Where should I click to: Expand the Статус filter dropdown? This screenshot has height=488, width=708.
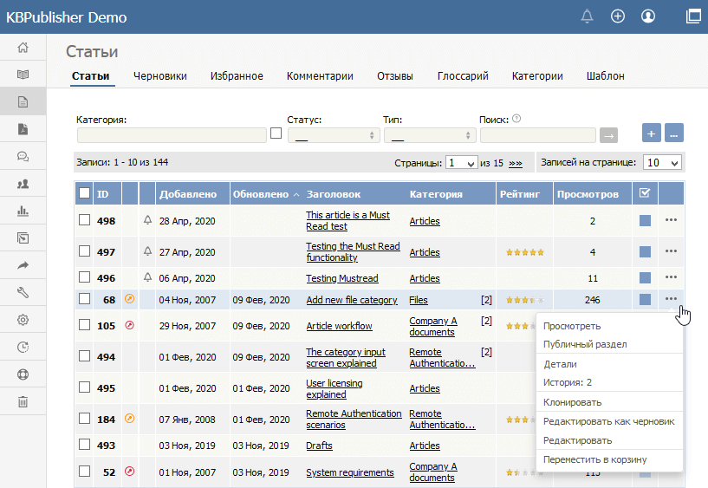pos(333,135)
